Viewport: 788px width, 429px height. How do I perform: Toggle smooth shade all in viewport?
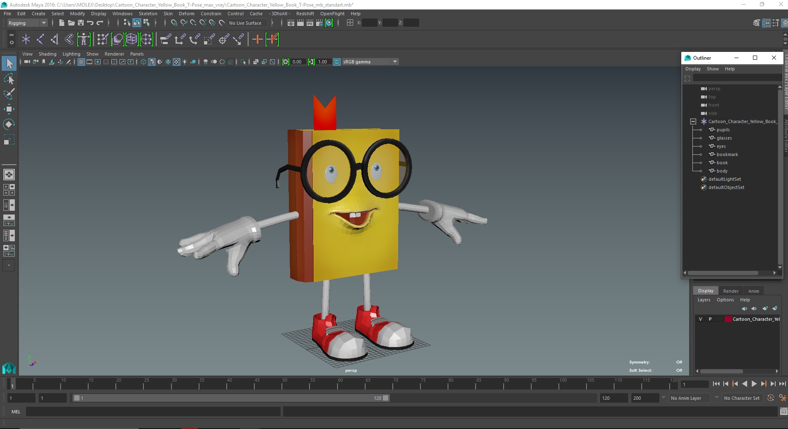click(152, 62)
